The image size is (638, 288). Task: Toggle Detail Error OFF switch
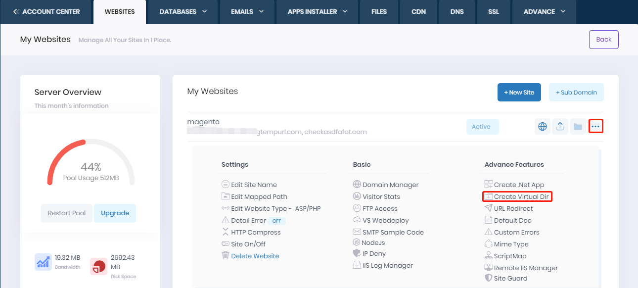click(277, 221)
